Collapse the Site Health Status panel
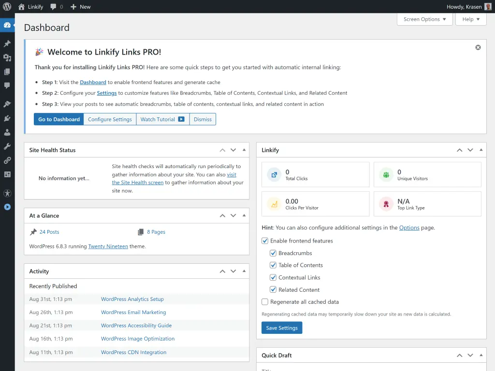The width and height of the screenshot is (495, 371). (x=244, y=150)
